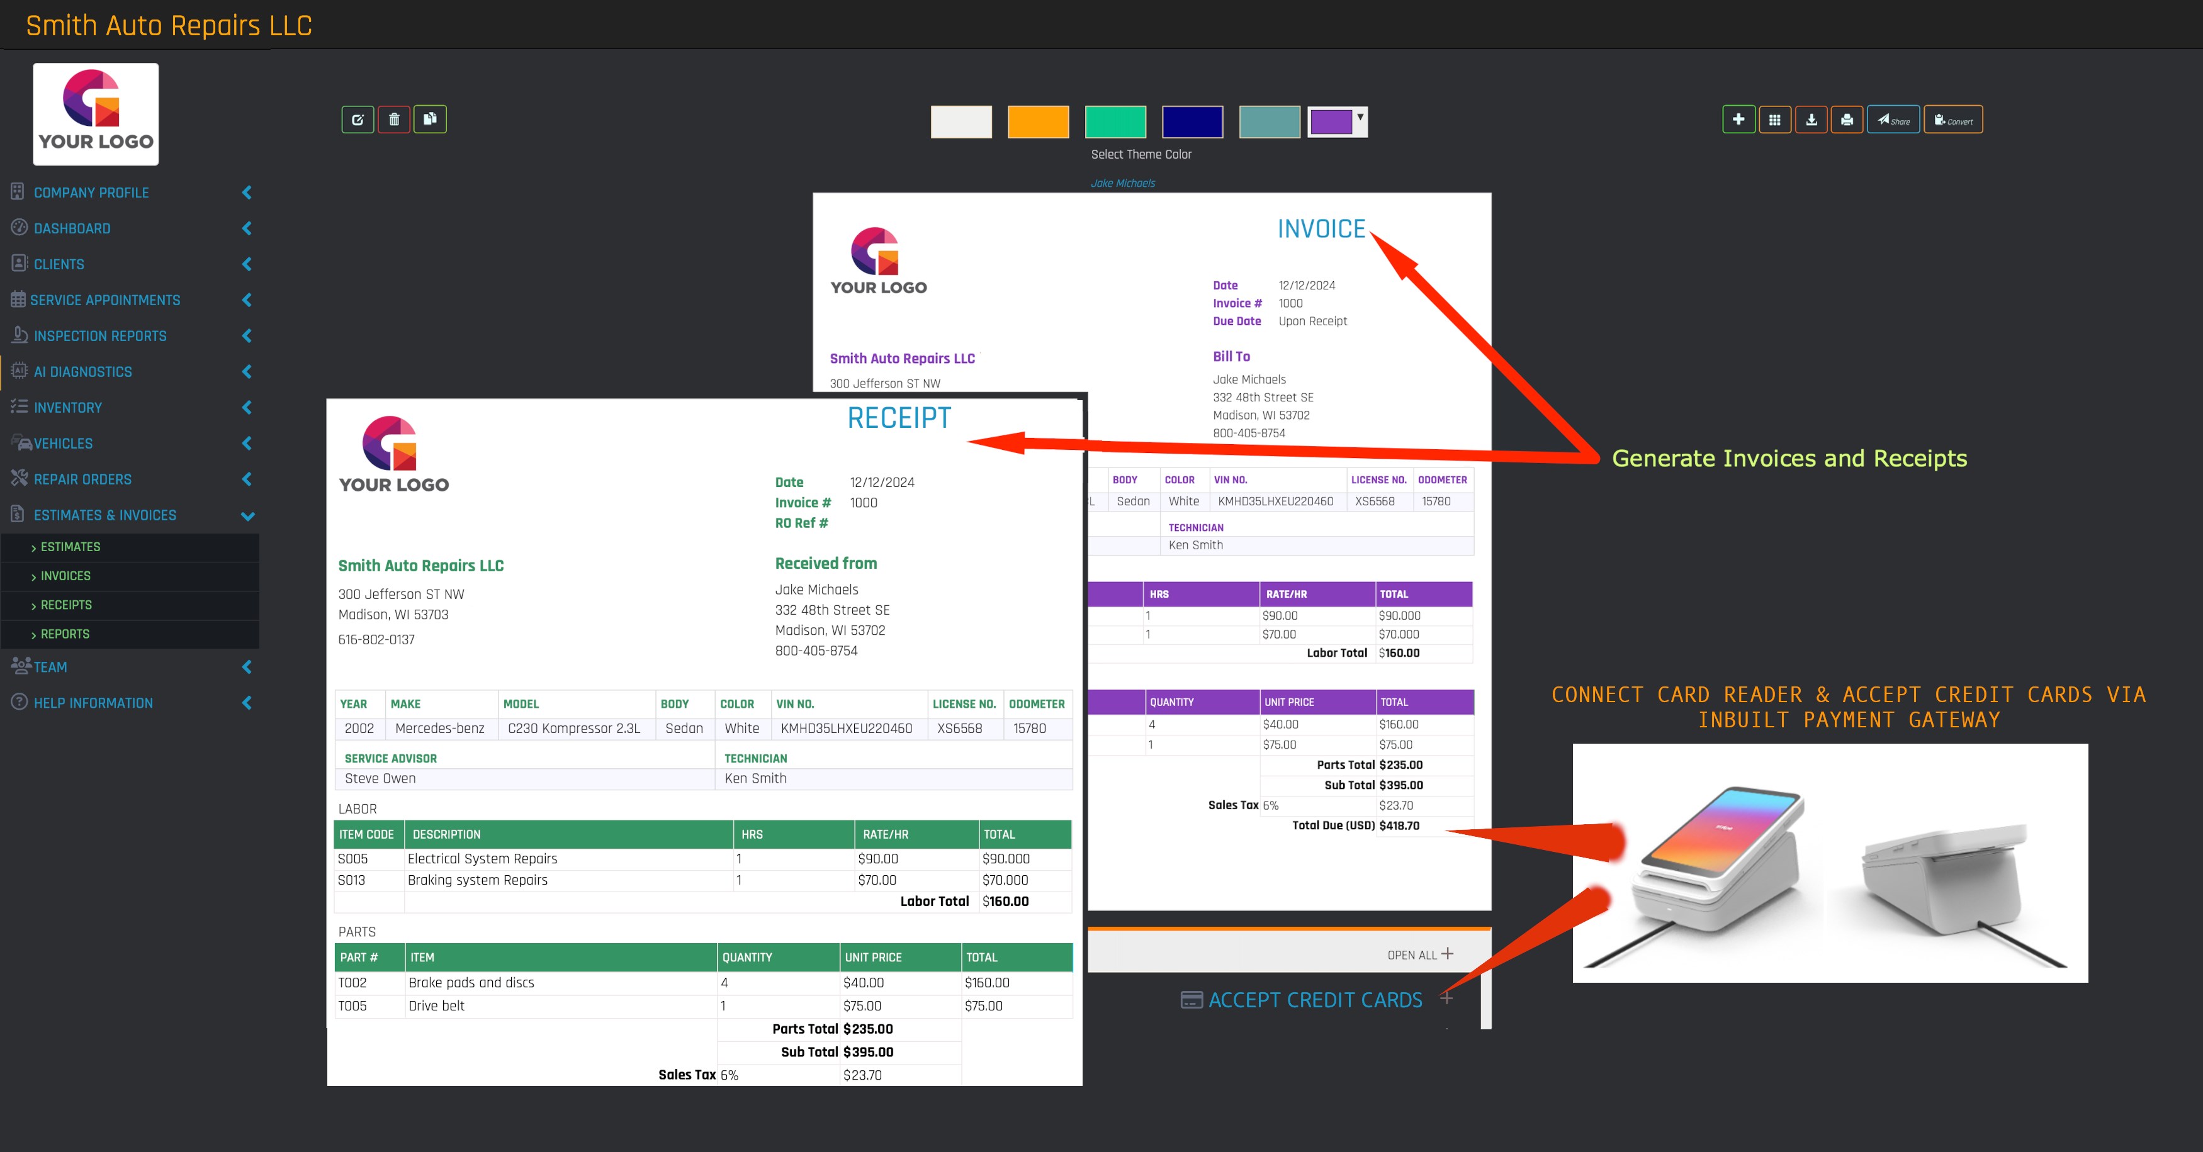Click the Jake Michaels link above the invoice

click(x=1122, y=183)
